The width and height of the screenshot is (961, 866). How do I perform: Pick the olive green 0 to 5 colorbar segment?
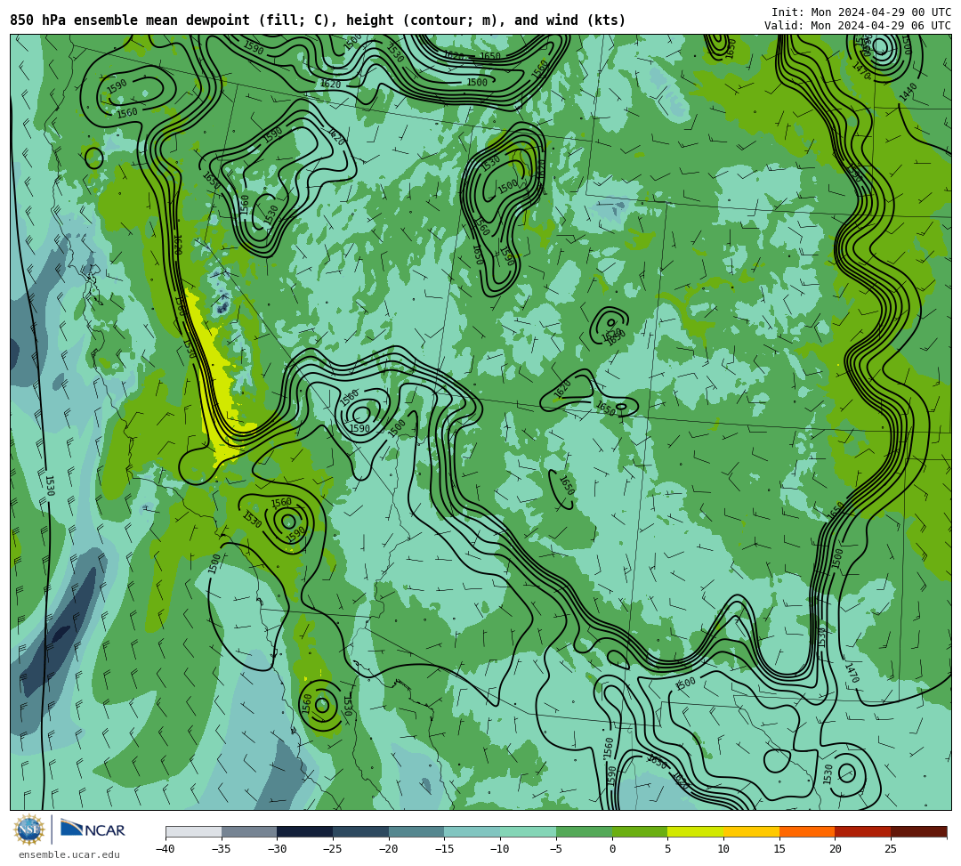(x=639, y=831)
